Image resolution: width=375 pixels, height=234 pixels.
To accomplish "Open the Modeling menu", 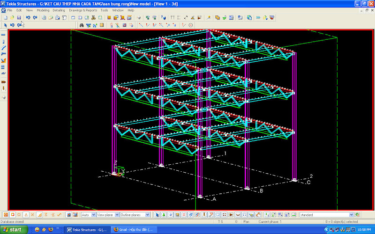I will [43, 10].
